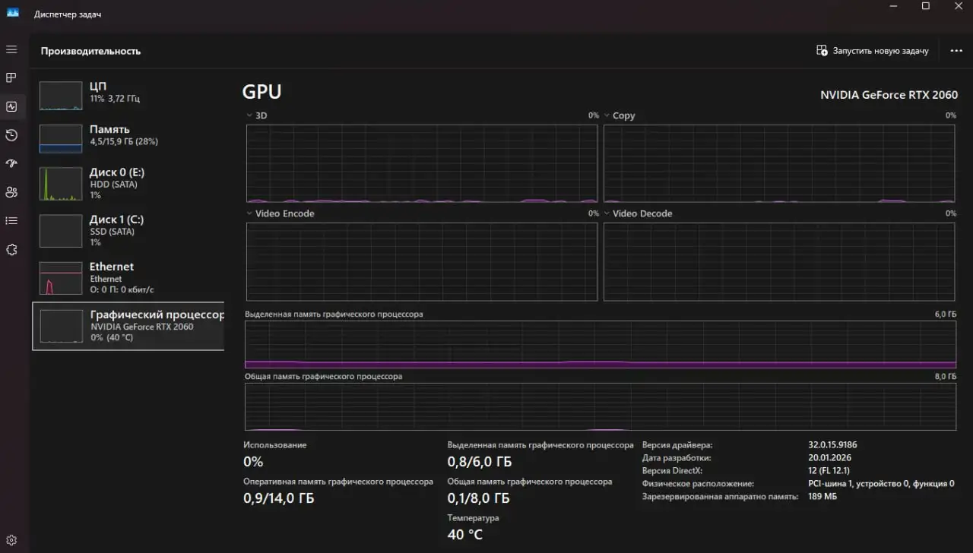Open the Services page icon
The image size is (973, 553).
click(11, 249)
